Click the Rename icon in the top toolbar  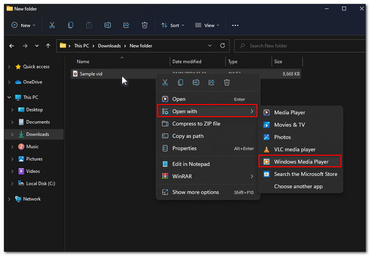click(x=108, y=25)
